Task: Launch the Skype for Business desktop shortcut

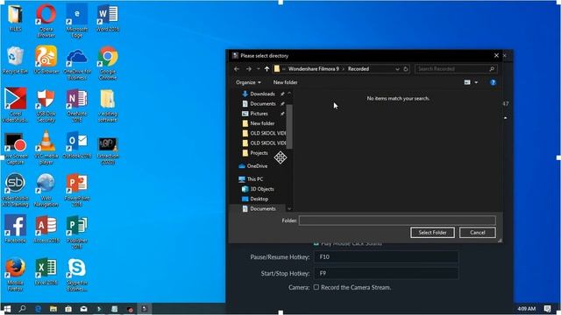Action: (76, 274)
